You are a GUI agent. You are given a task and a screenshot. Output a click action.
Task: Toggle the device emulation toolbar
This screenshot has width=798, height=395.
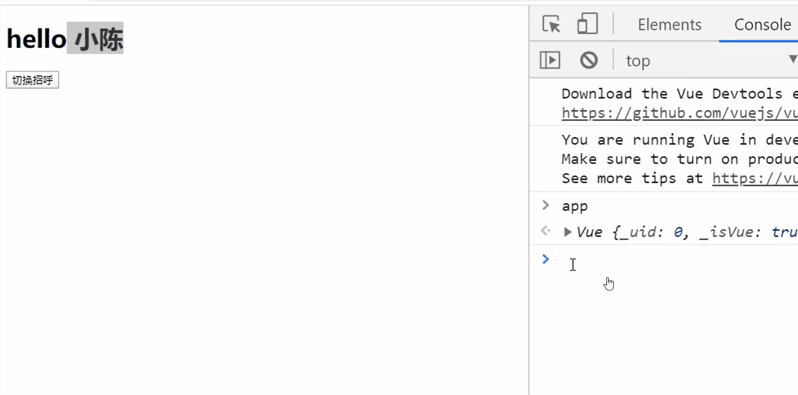click(x=587, y=24)
